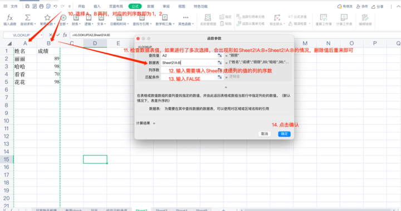Click the 移去箭头 icon
The image size is (401, 211).
point(277,18)
